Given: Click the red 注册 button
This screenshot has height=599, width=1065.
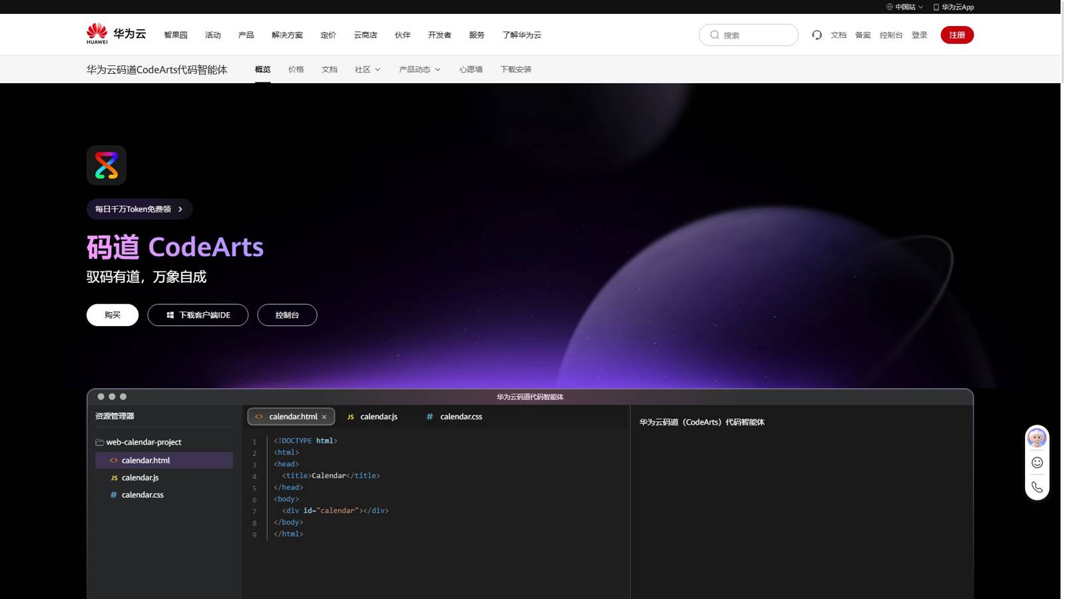Looking at the screenshot, I should tap(957, 35).
